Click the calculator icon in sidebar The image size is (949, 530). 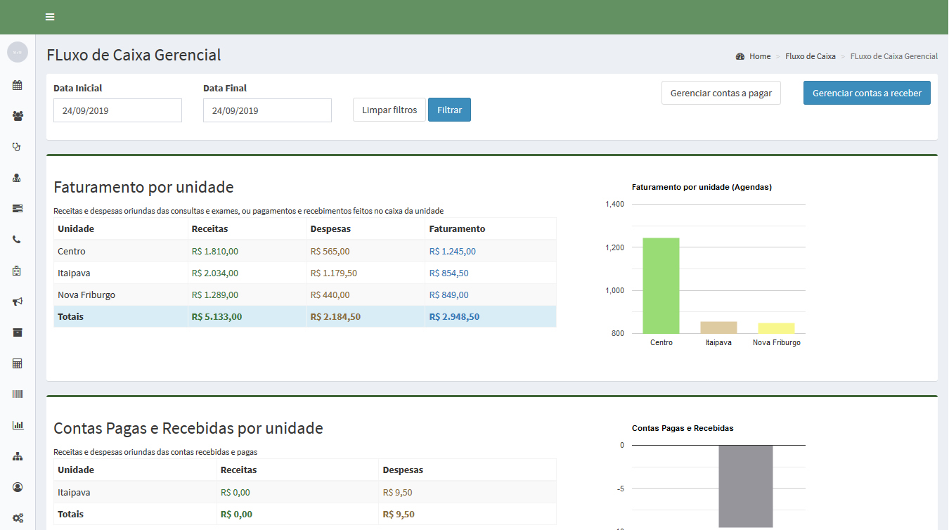point(18,363)
